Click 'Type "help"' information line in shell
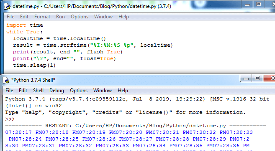This screenshot has width=275, height=151. pyautogui.click(x=125, y=112)
